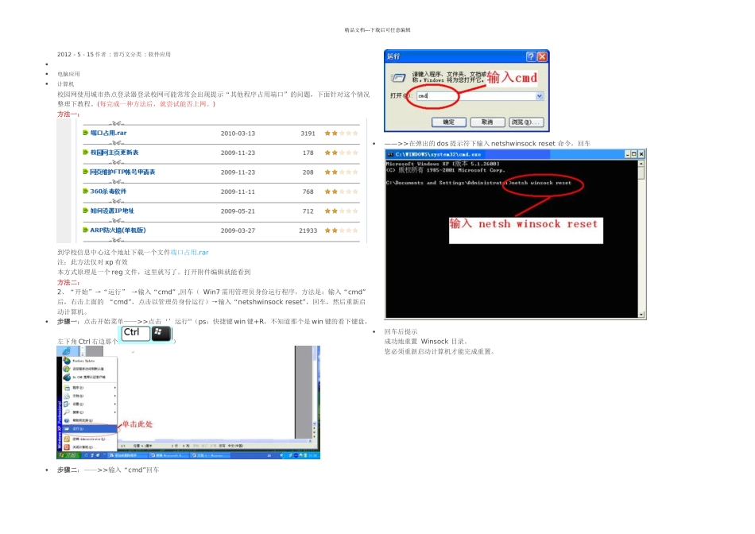Click the date 2010-03-13 in the file list
The height and width of the screenshot is (534, 755).
238,133
